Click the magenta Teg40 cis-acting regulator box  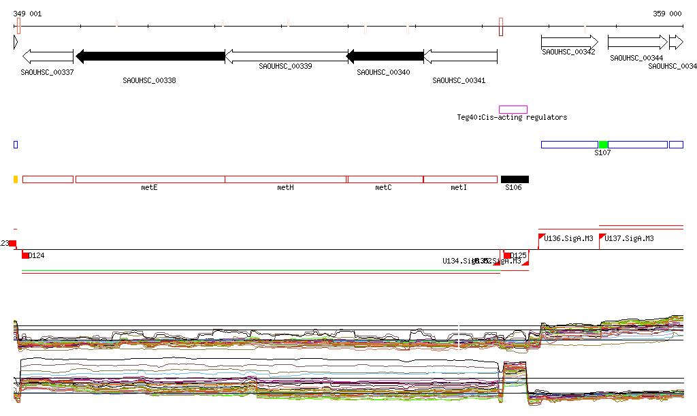(x=513, y=110)
